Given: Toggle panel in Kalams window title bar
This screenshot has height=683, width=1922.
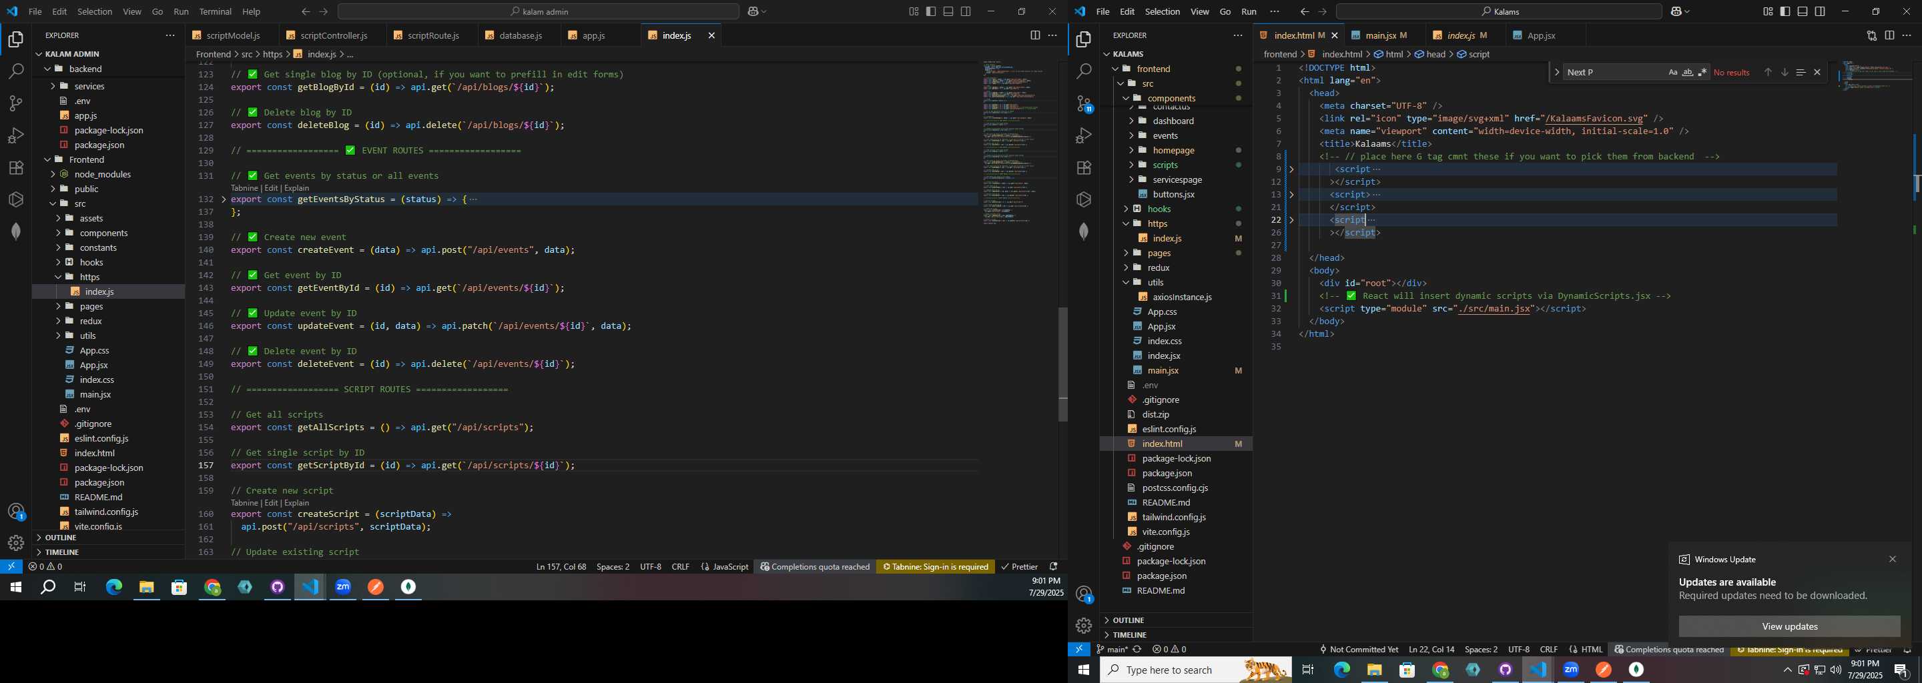Looking at the screenshot, I should 1803,11.
